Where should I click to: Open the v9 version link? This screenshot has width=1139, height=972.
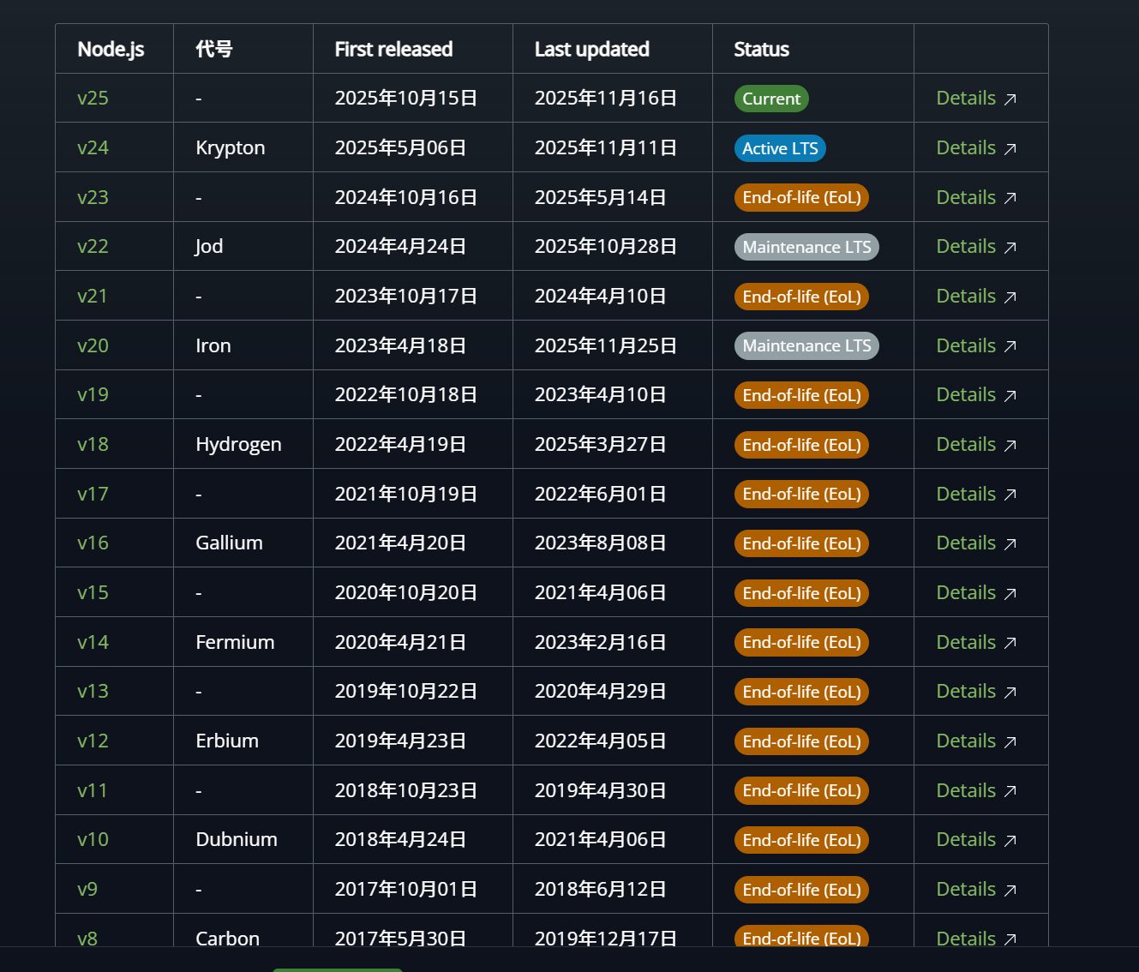click(87, 889)
